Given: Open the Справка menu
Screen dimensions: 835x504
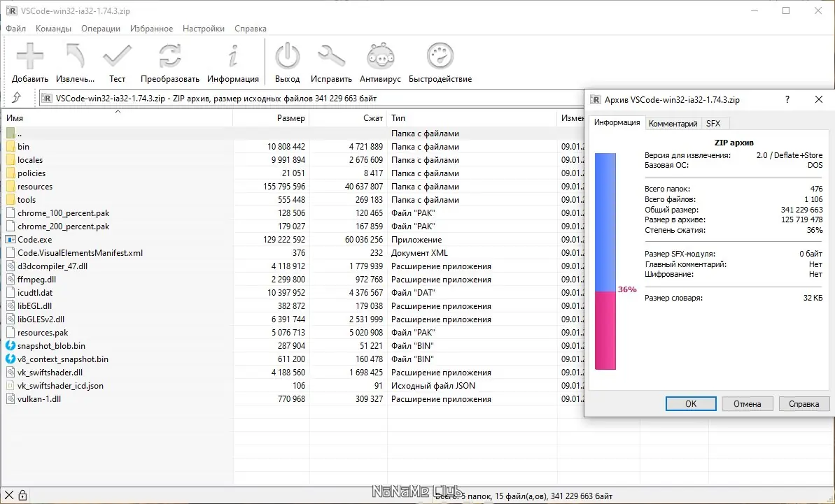Looking at the screenshot, I should (x=251, y=29).
